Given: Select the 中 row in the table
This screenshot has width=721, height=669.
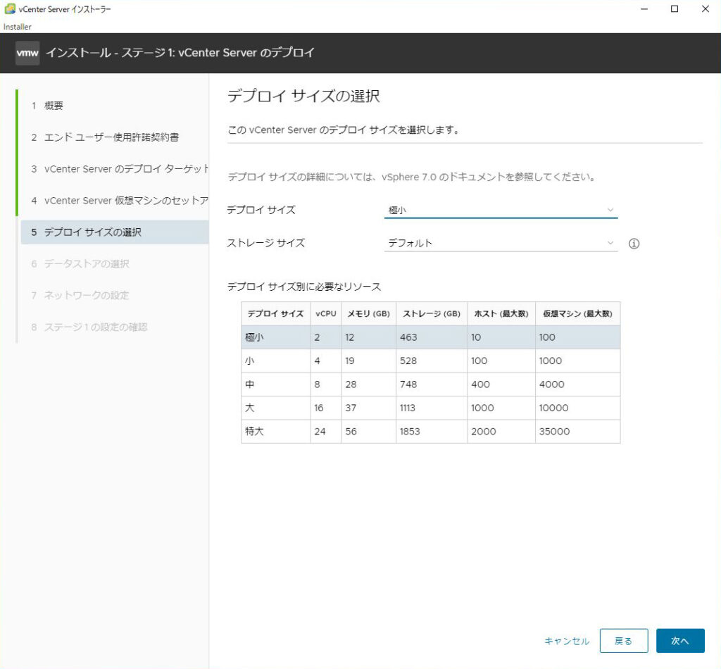Looking at the screenshot, I should click(x=430, y=384).
